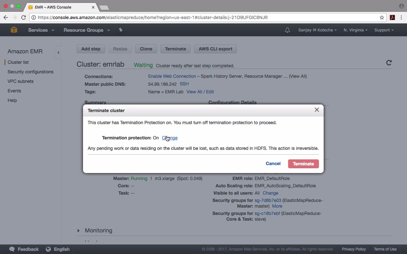
Task: Open the Privacy Policy link
Action: pos(354,249)
